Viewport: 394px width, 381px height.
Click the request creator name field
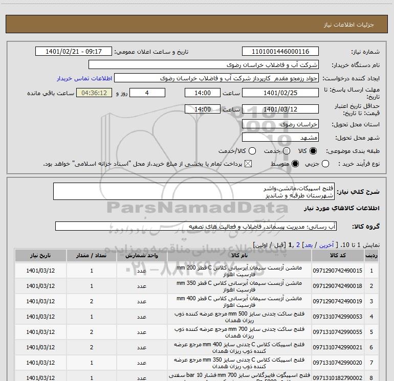216,78
